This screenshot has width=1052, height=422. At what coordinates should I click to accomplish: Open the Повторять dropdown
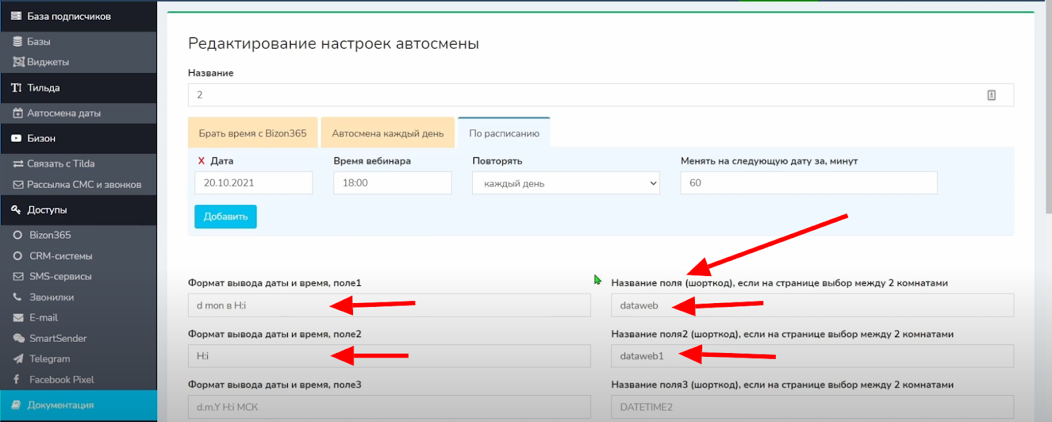[565, 183]
